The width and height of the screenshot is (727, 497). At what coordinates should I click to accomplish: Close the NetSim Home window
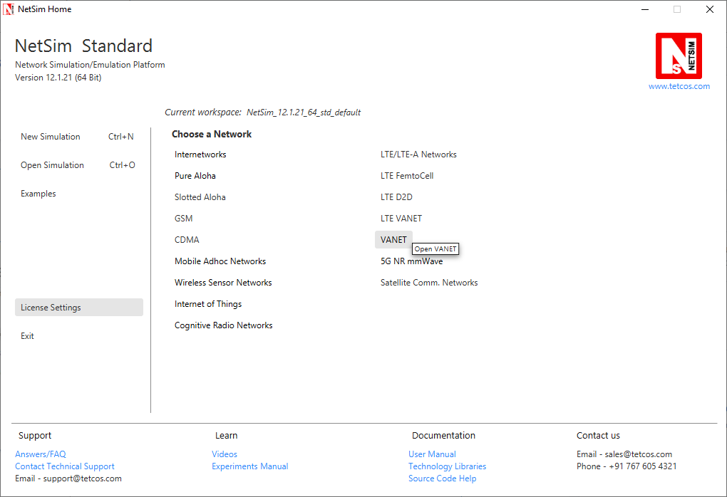(x=710, y=9)
